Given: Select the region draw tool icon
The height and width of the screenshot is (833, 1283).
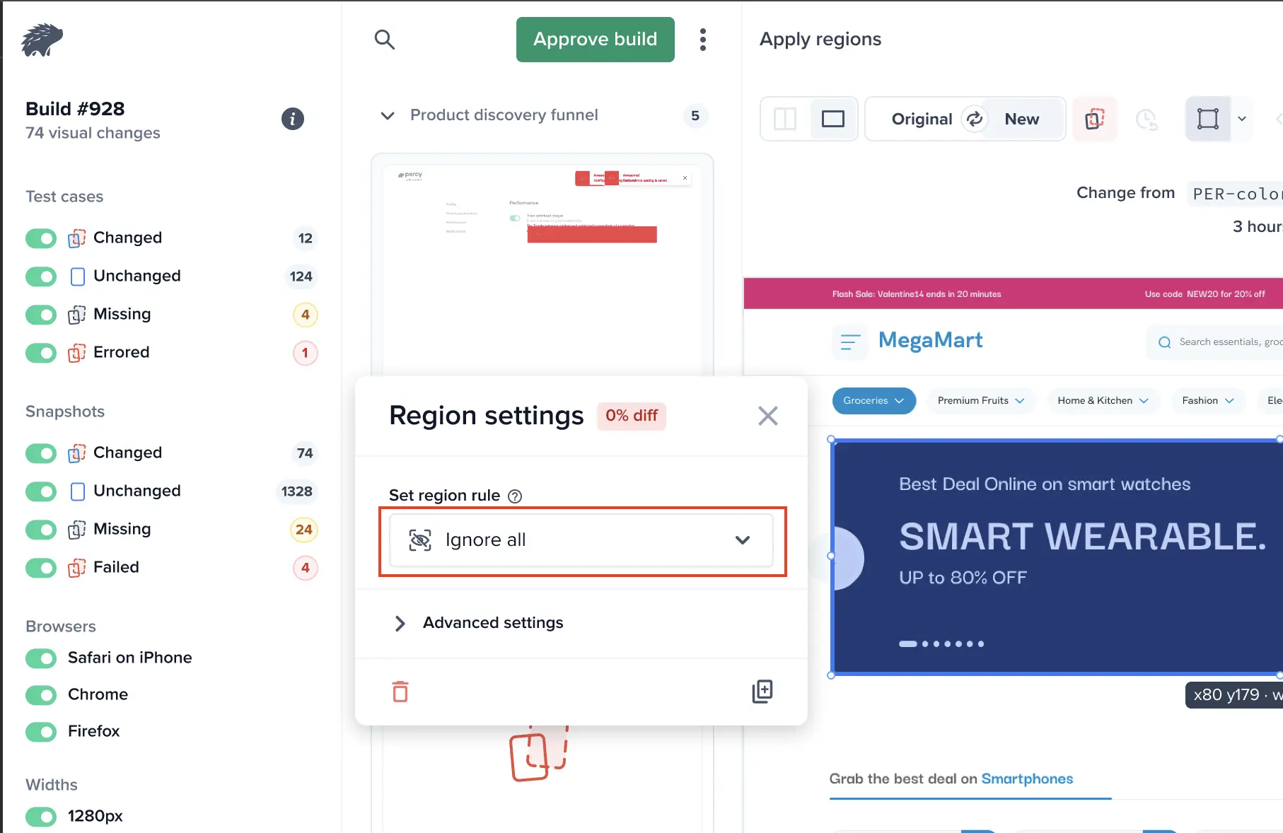Looking at the screenshot, I should click(x=1208, y=119).
